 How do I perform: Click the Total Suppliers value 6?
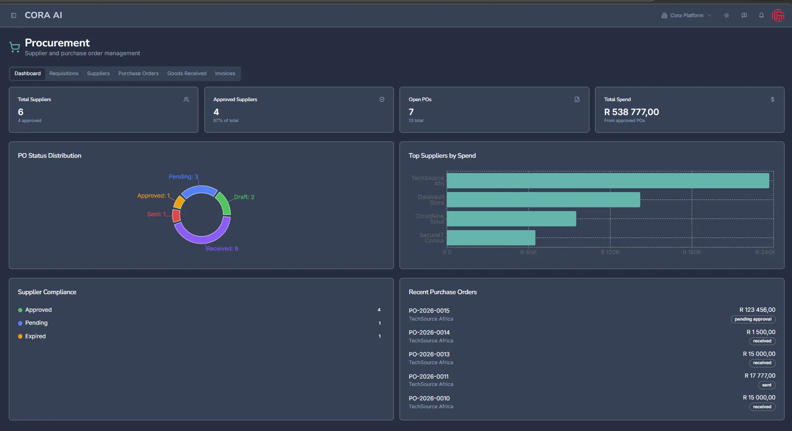[20, 112]
